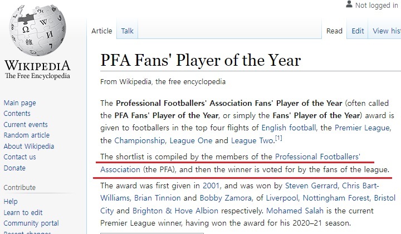Screen dimensions: 401x234
Task: Select the Read tab
Action: pos(334,31)
